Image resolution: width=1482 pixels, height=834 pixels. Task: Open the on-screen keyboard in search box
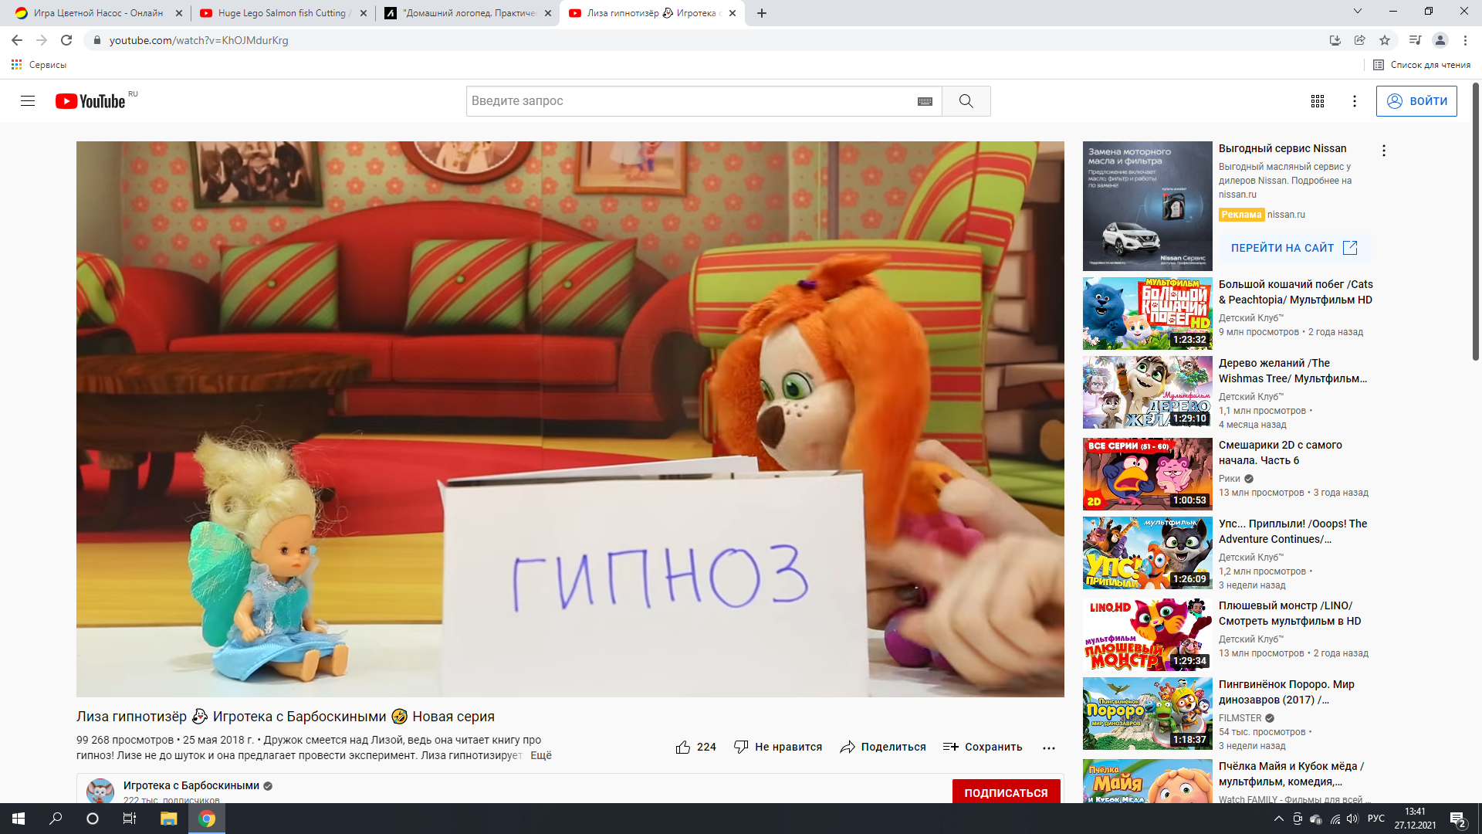click(x=925, y=101)
